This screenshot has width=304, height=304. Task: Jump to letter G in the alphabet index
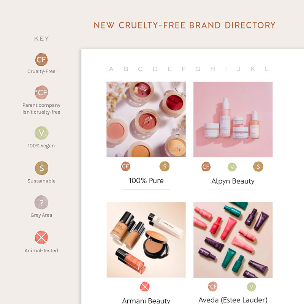[198, 69]
